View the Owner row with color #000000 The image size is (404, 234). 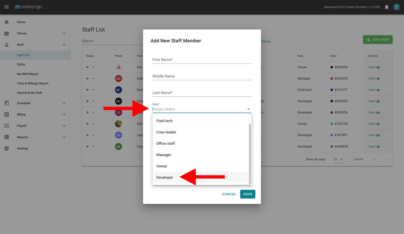(x=374, y=67)
